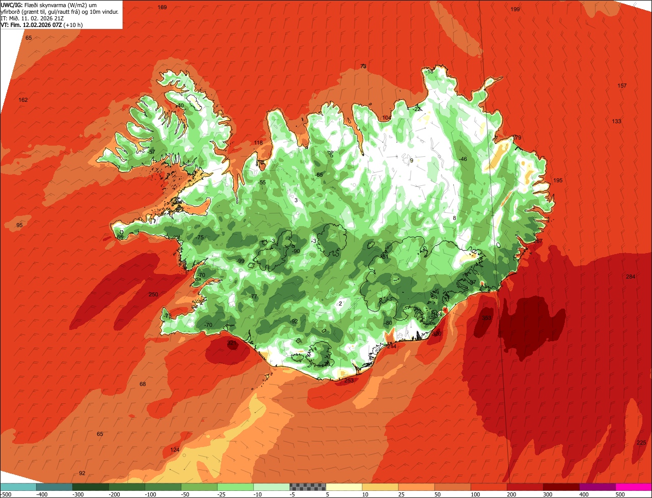Click the flux value -90
652x498 pixels.
click(295, 251)
